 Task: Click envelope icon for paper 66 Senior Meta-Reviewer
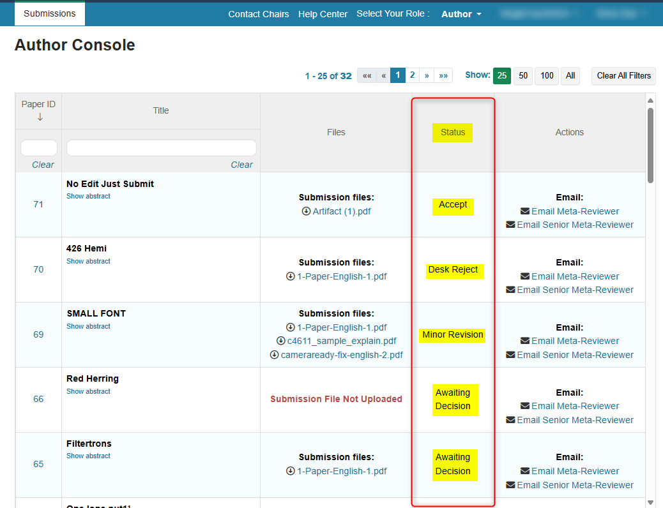tap(510, 420)
